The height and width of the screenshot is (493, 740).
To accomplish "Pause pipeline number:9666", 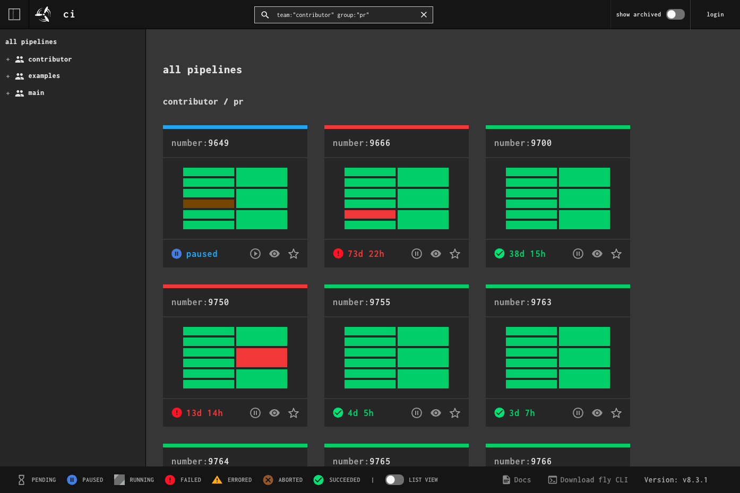I will (x=417, y=254).
